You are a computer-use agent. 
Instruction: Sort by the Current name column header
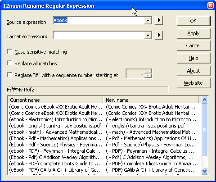pos(55,100)
